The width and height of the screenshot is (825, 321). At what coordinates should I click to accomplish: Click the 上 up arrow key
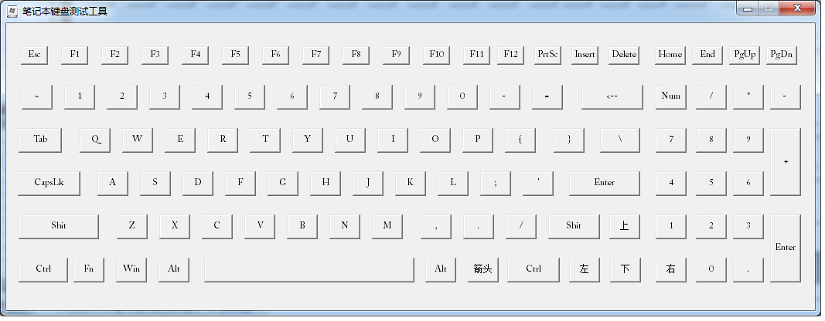624,226
